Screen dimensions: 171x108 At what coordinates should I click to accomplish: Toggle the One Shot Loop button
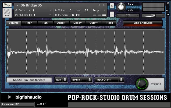pos(143,23)
